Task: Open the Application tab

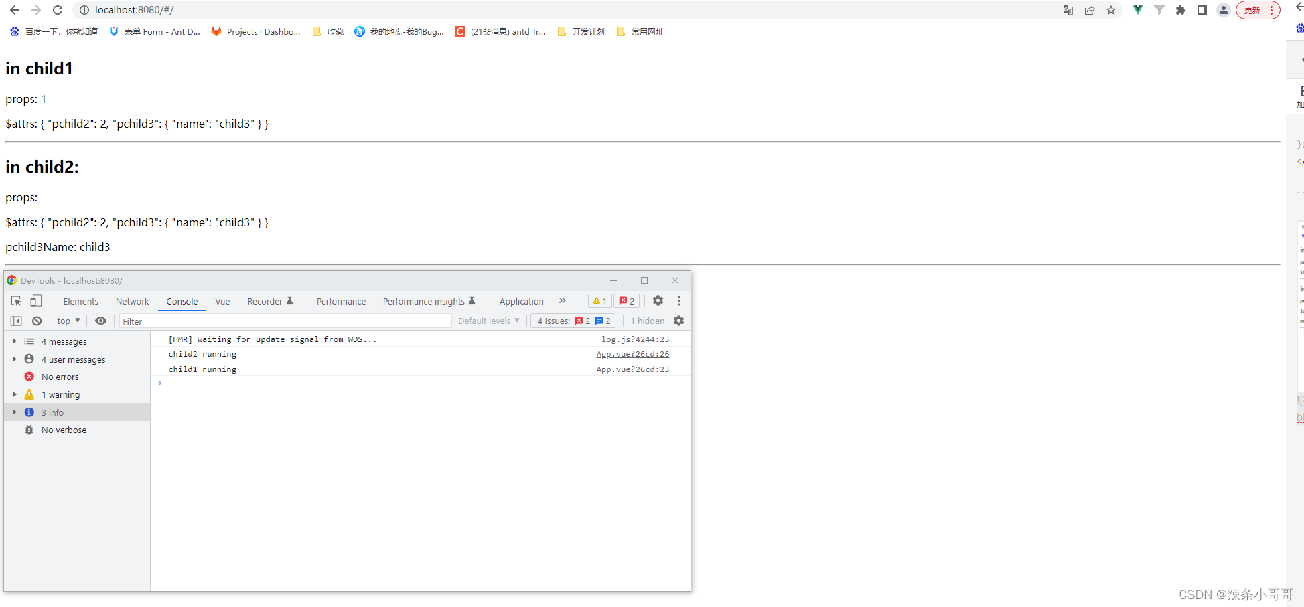Action: (521, 301)
